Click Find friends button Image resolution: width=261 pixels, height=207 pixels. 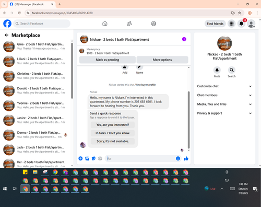215,24
